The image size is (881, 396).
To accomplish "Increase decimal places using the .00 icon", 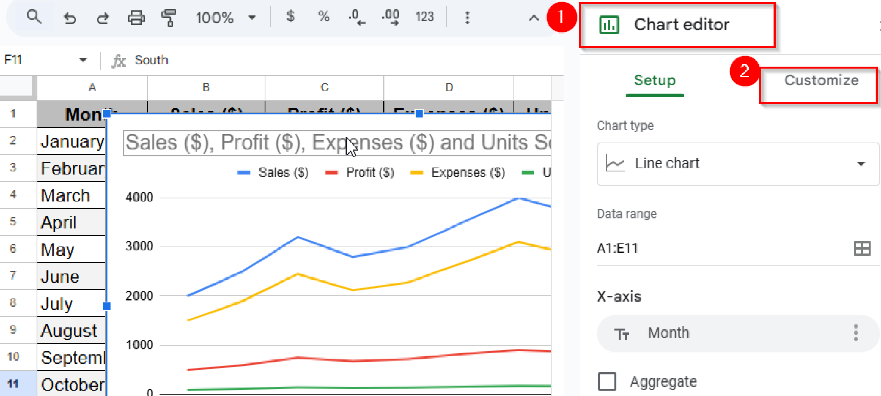I will click(390, 17).
